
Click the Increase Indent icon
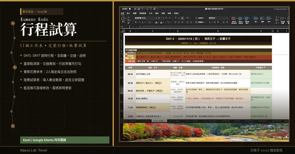191,22
